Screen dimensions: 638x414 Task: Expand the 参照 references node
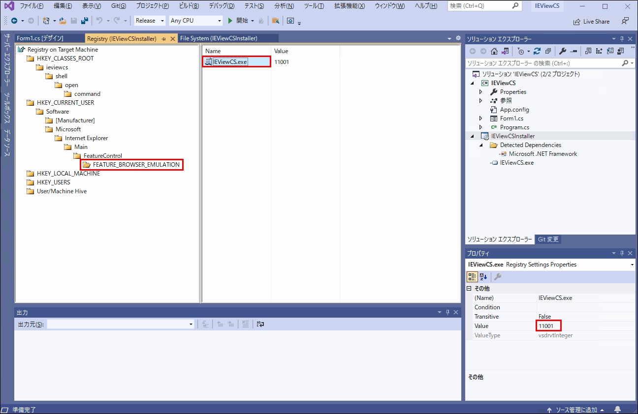pyautogui.click(x=481, y=101)
